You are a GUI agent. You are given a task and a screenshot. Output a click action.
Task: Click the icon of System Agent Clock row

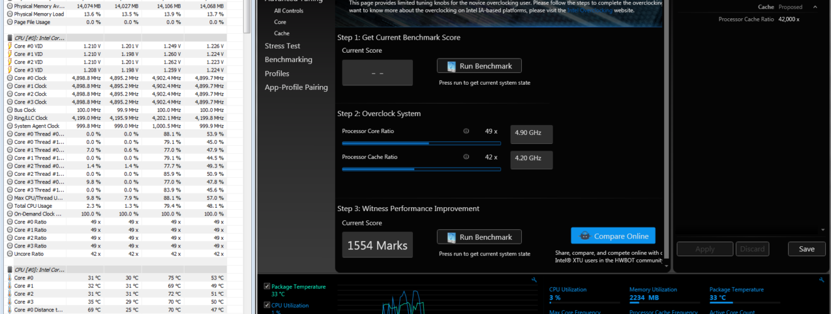[9, 126]
